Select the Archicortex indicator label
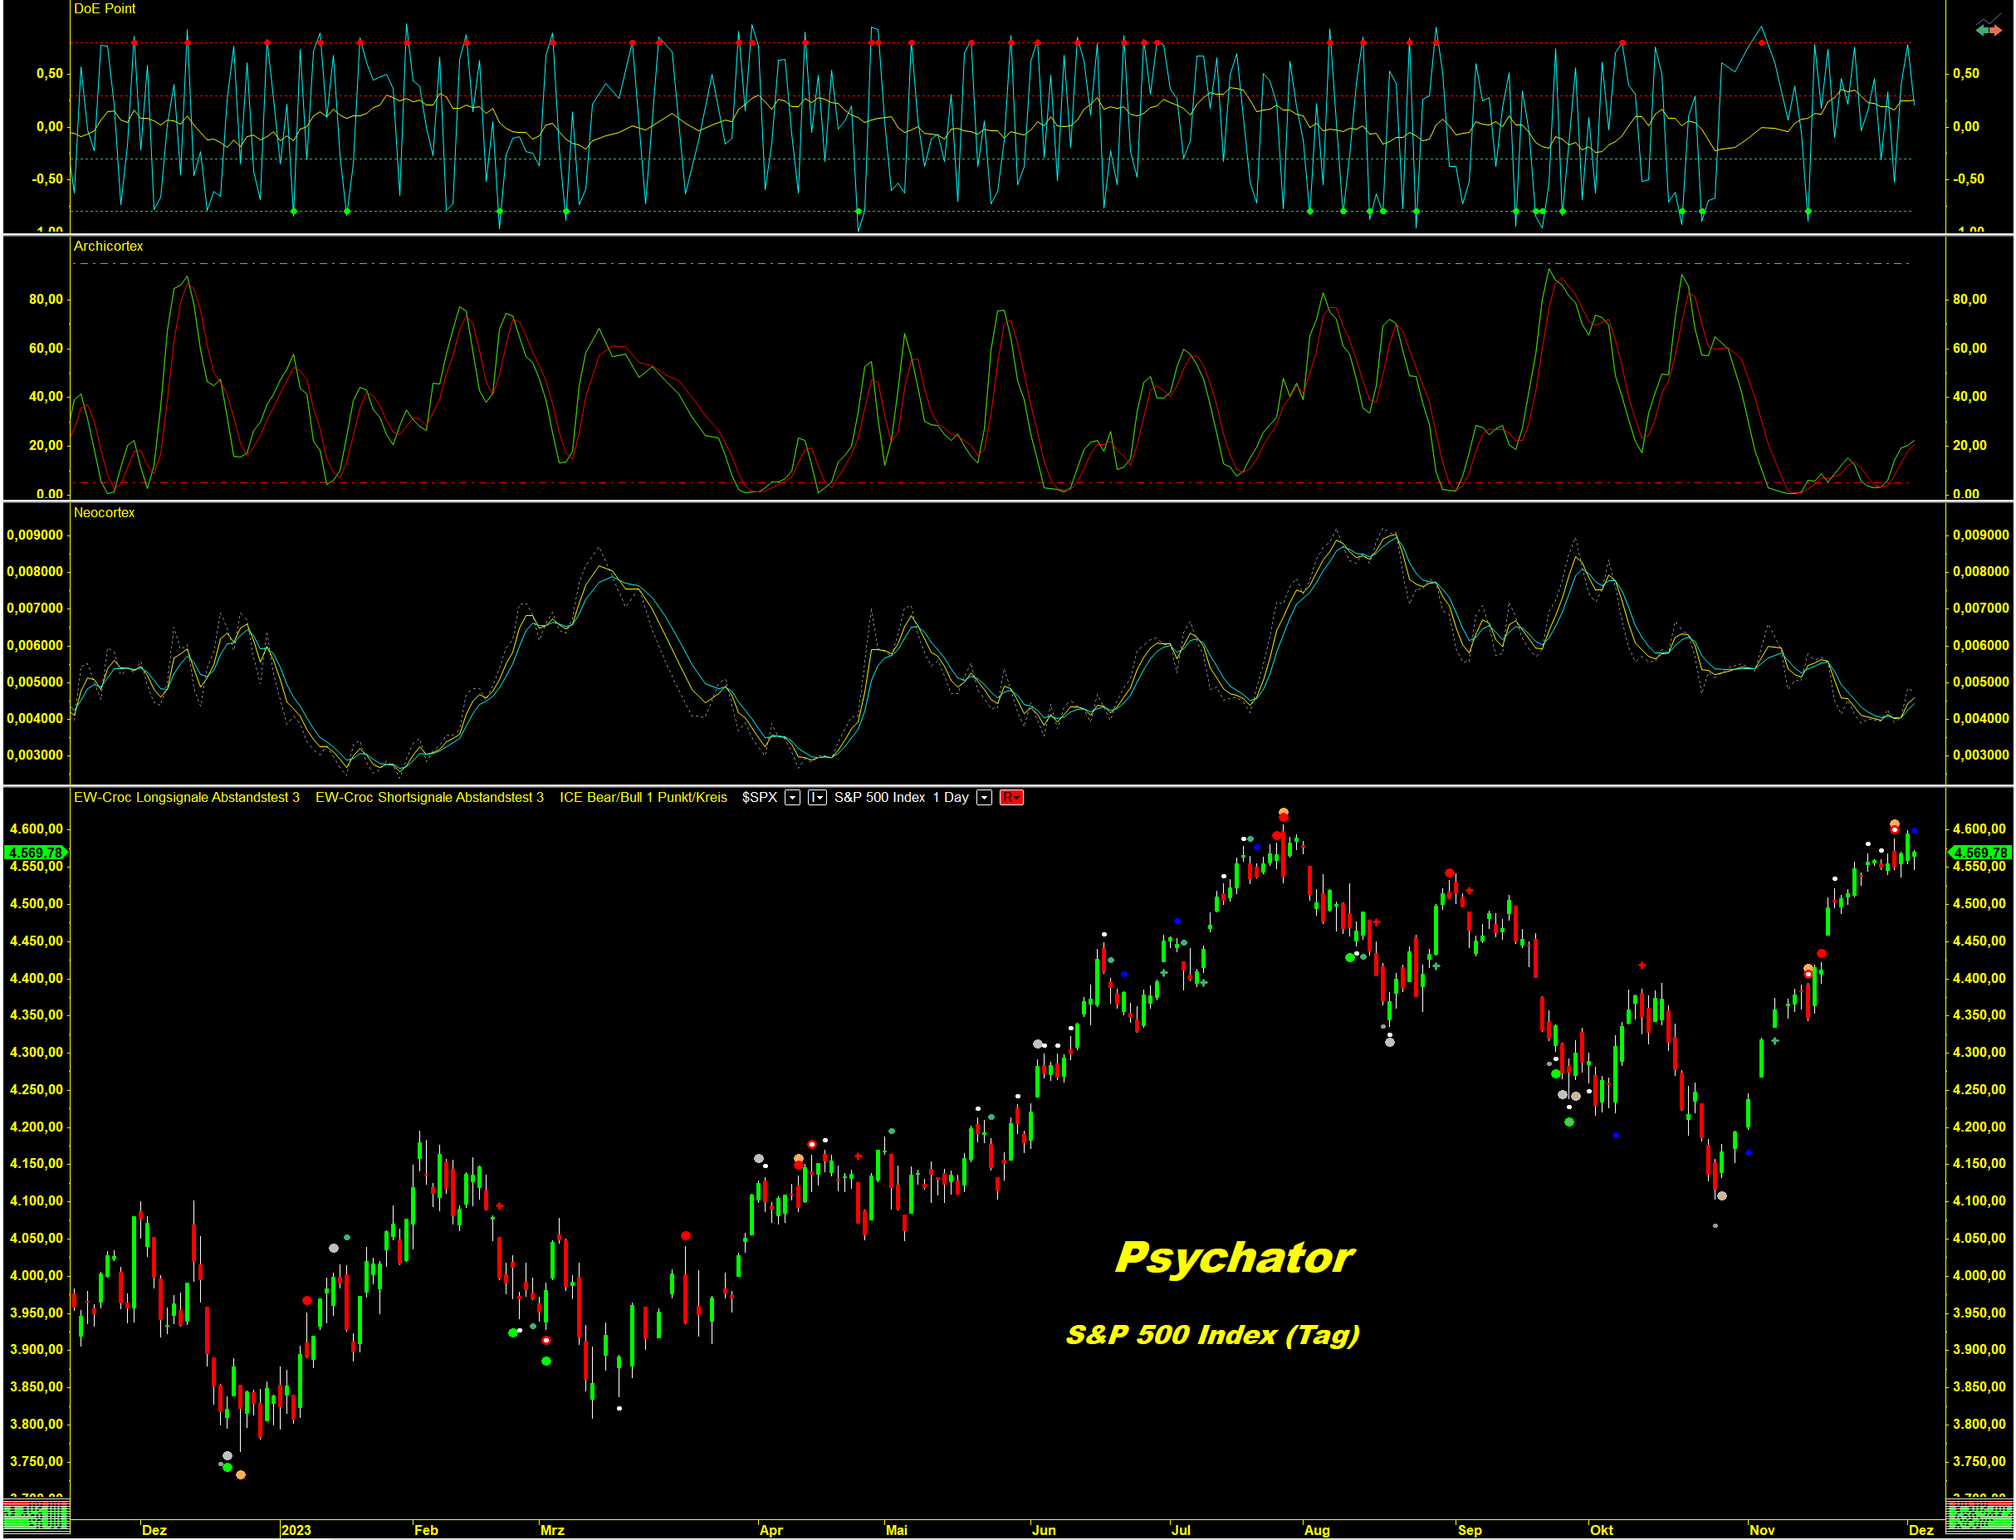Screen dimensions: 2016x1540 (x=108, y=246)
